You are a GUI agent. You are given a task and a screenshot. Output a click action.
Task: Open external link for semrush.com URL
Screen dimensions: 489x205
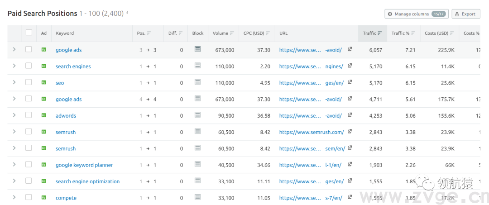[350, 131]
